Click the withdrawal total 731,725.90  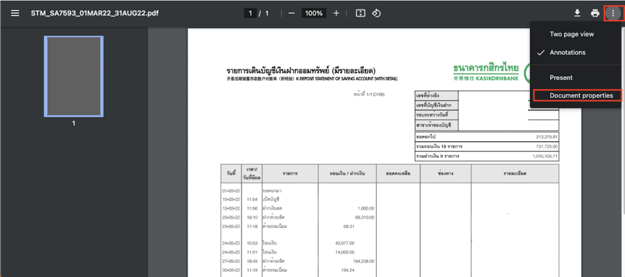[546, 146]
